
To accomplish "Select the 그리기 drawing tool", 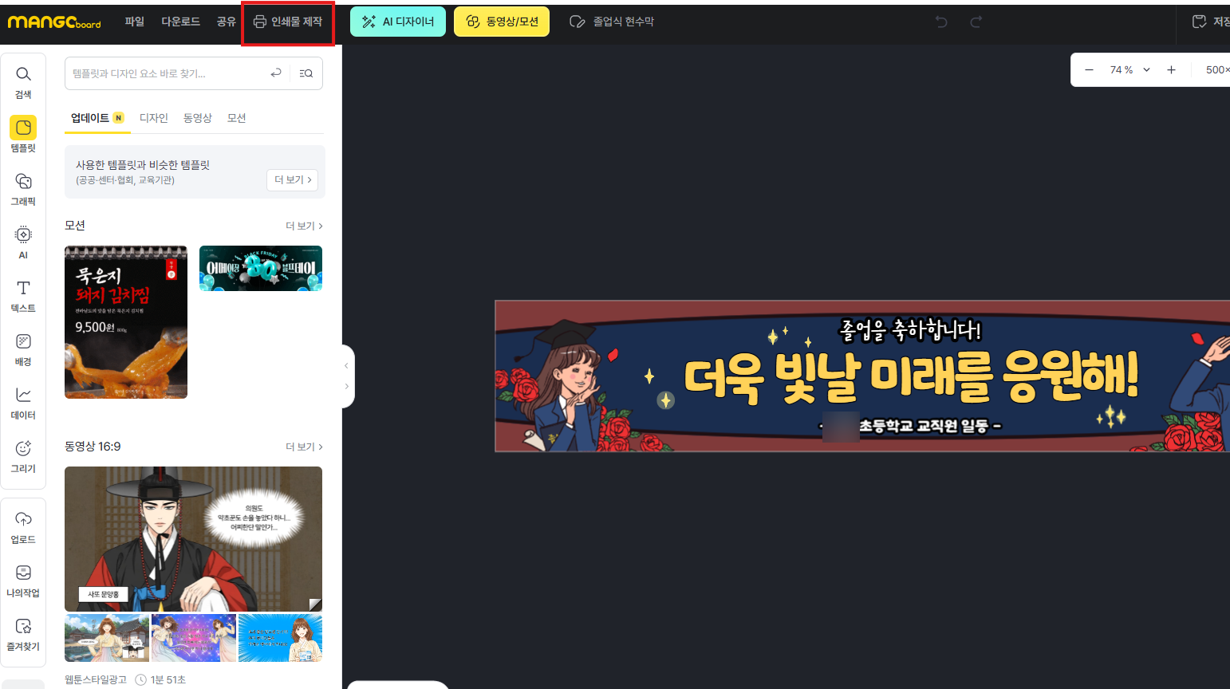I will point(23,456).
